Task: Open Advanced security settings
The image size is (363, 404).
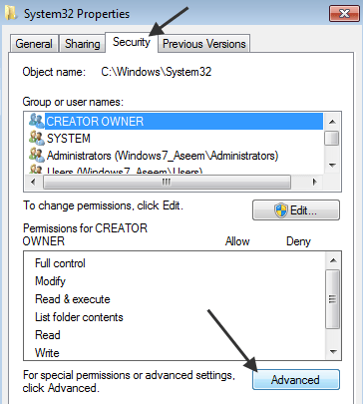Action: (x=296, y=379)
